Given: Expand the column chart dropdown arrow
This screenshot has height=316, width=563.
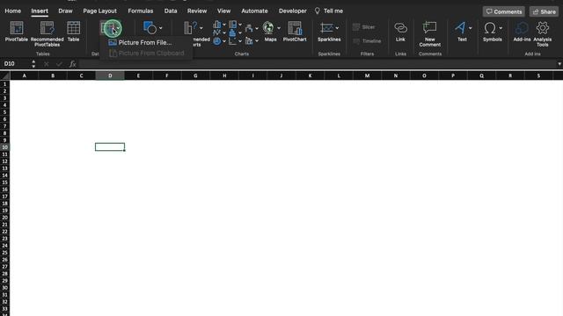Looking at the screenshot, I should (224, 25).
